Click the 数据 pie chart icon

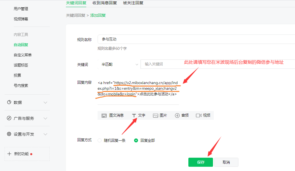tap(9, 102)
